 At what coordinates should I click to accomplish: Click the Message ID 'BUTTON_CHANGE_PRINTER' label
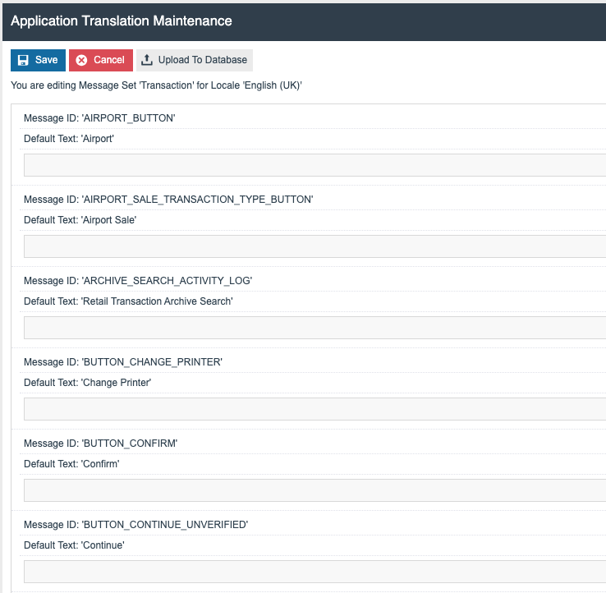123,362
